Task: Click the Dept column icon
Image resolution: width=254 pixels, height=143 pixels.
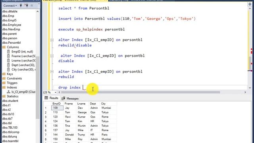Action: click(8, 65)
